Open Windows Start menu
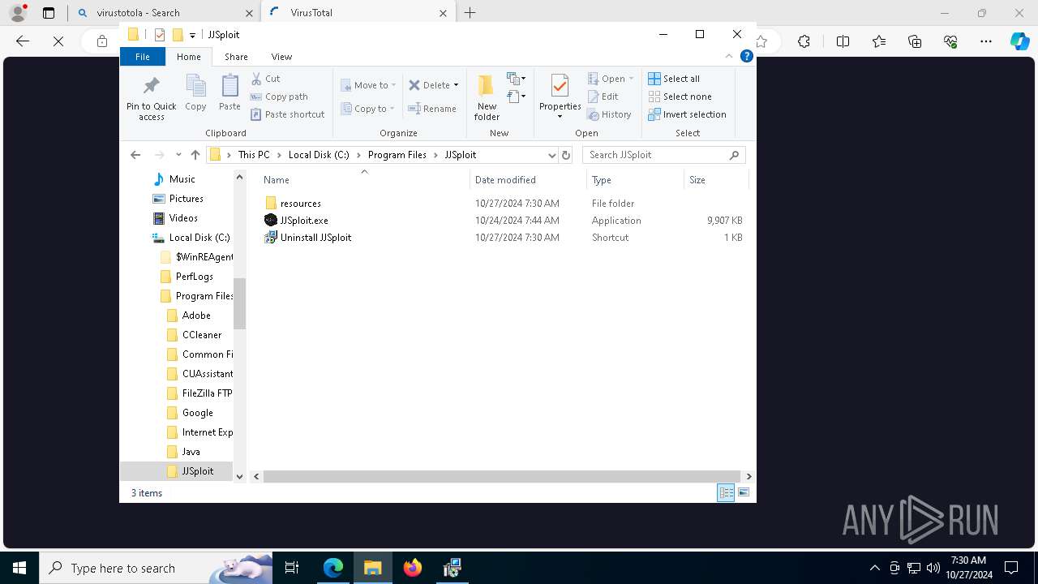1038x584 pixels. click(x=19, y=568)
